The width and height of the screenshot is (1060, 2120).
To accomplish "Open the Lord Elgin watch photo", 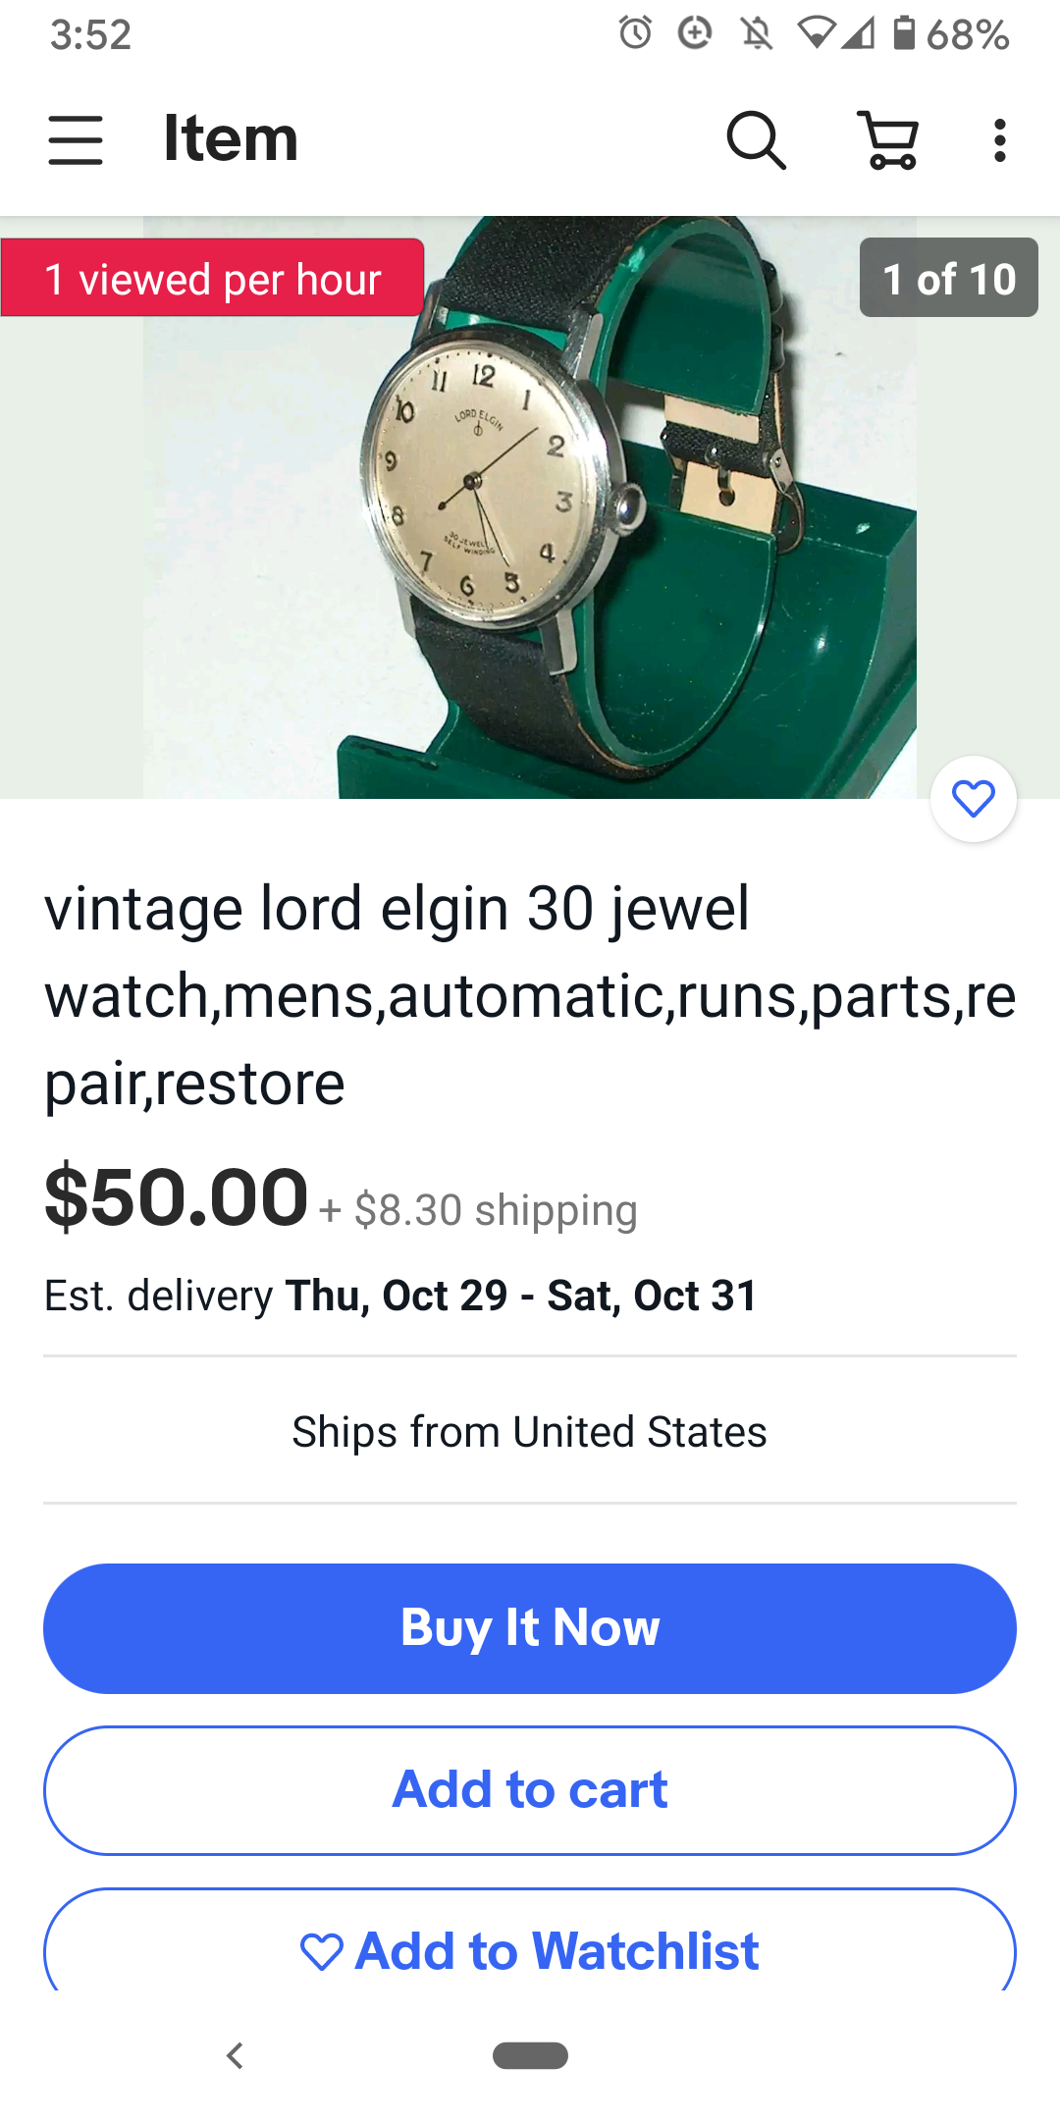I will [x=530, y=507].
